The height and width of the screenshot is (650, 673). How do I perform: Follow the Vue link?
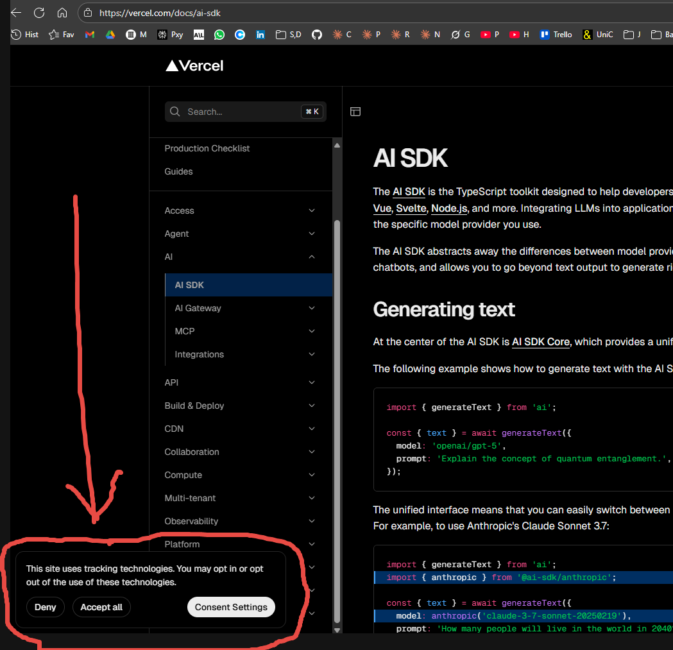[x=382, y=209]
